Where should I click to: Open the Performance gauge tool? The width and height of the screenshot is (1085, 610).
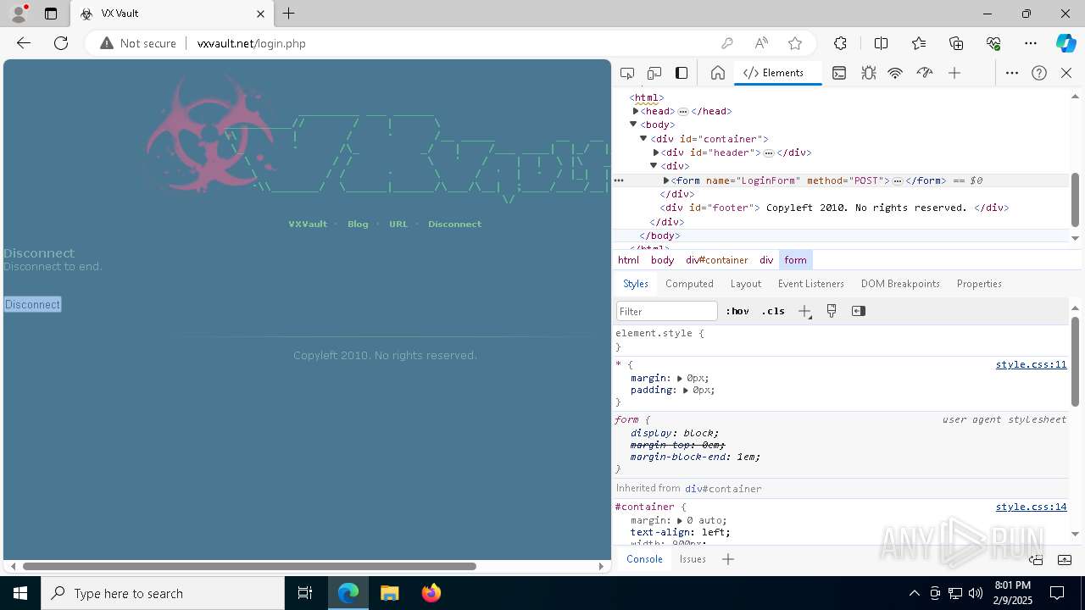[925, 73]
